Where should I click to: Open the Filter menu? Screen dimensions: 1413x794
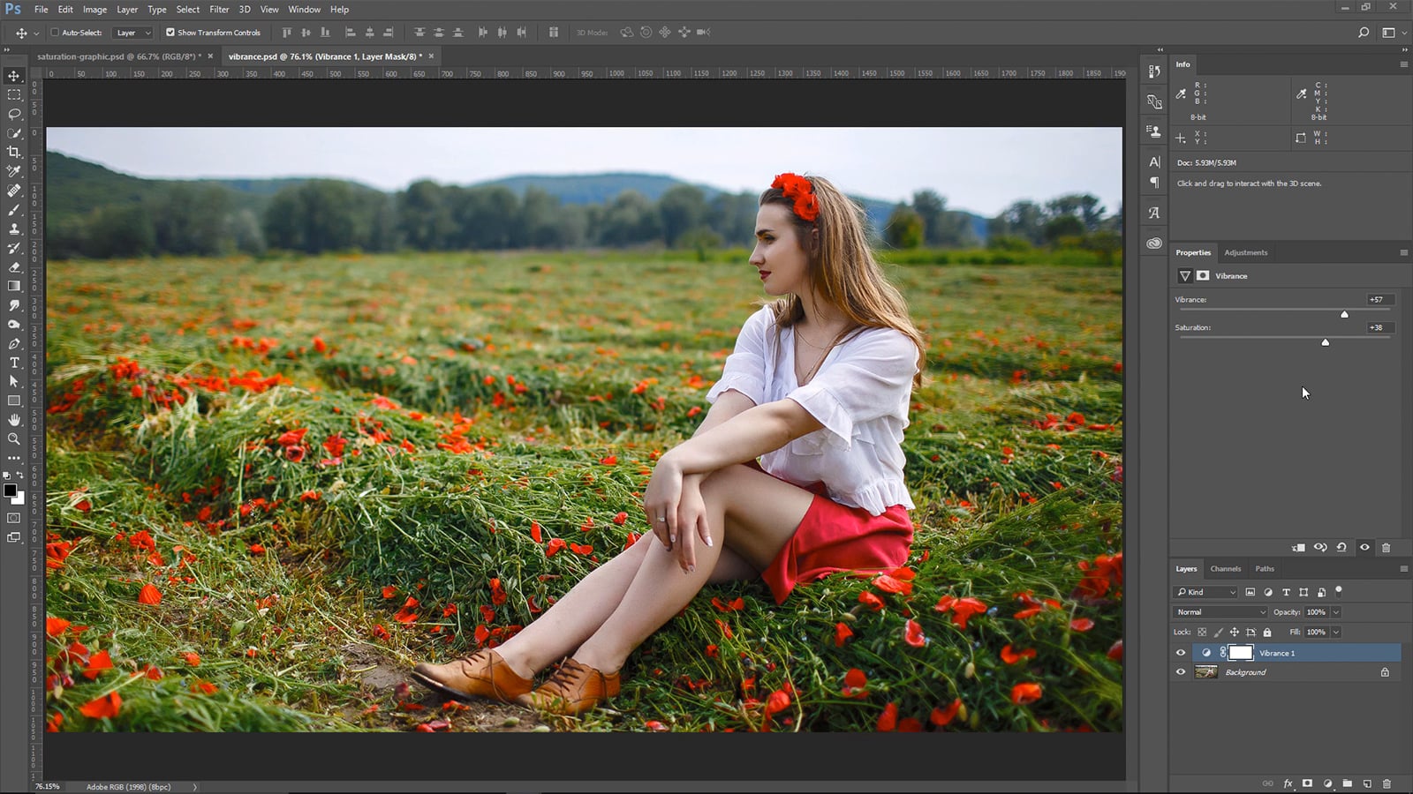coord(219,9)
